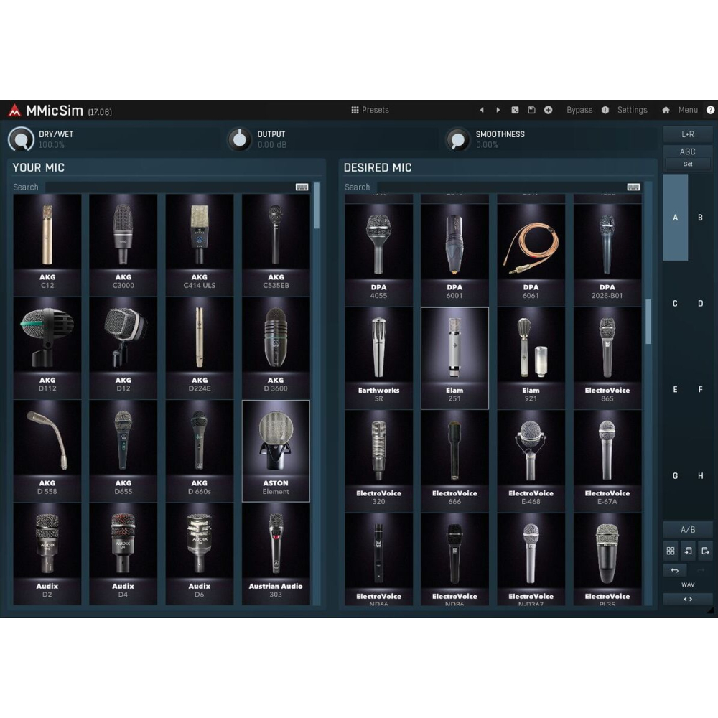Click the A/B compare button
This screenshot has width=718, height=718.
click(x=687, y=530)
